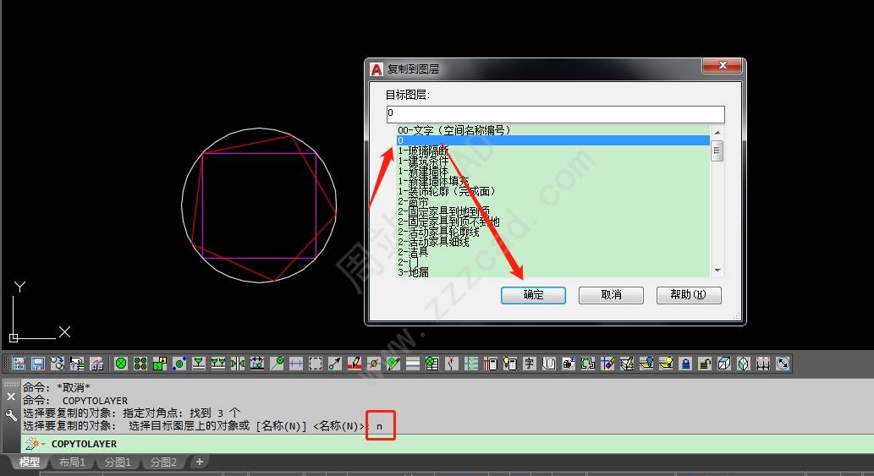The height and width of the screenshot is (476, 874).
Task: Close the command line panel X
Action: (x=11, y=397)
